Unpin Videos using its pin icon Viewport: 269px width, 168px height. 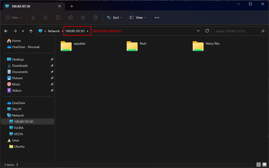(x=52, y=90)
